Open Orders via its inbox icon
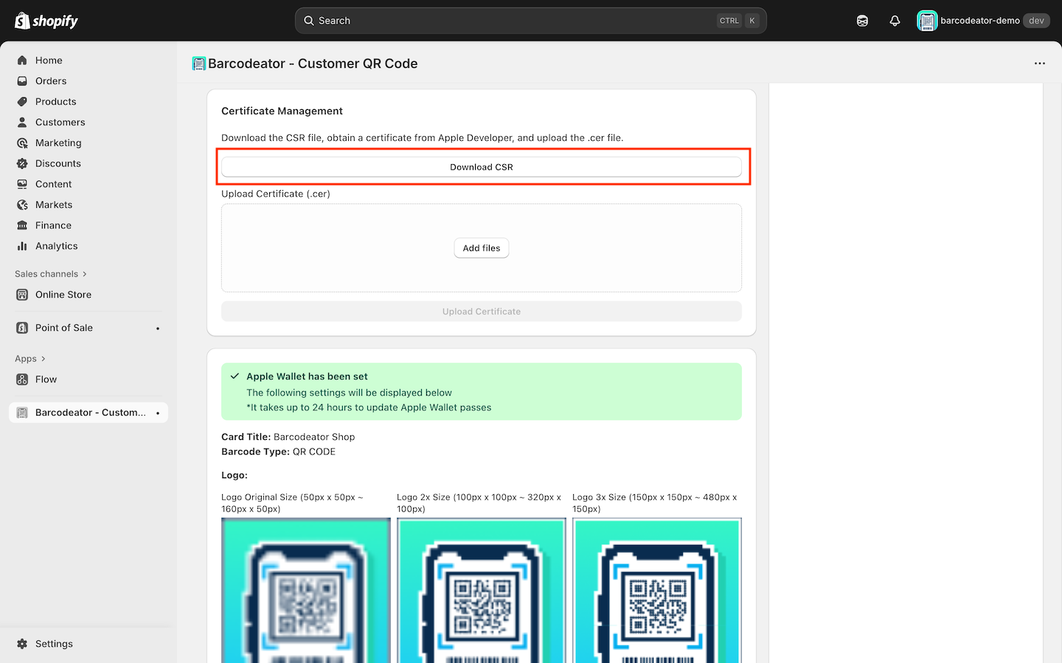1062x663 pixels. click(22, 81)
